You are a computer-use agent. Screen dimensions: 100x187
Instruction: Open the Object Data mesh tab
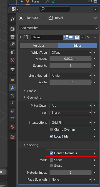12,119
